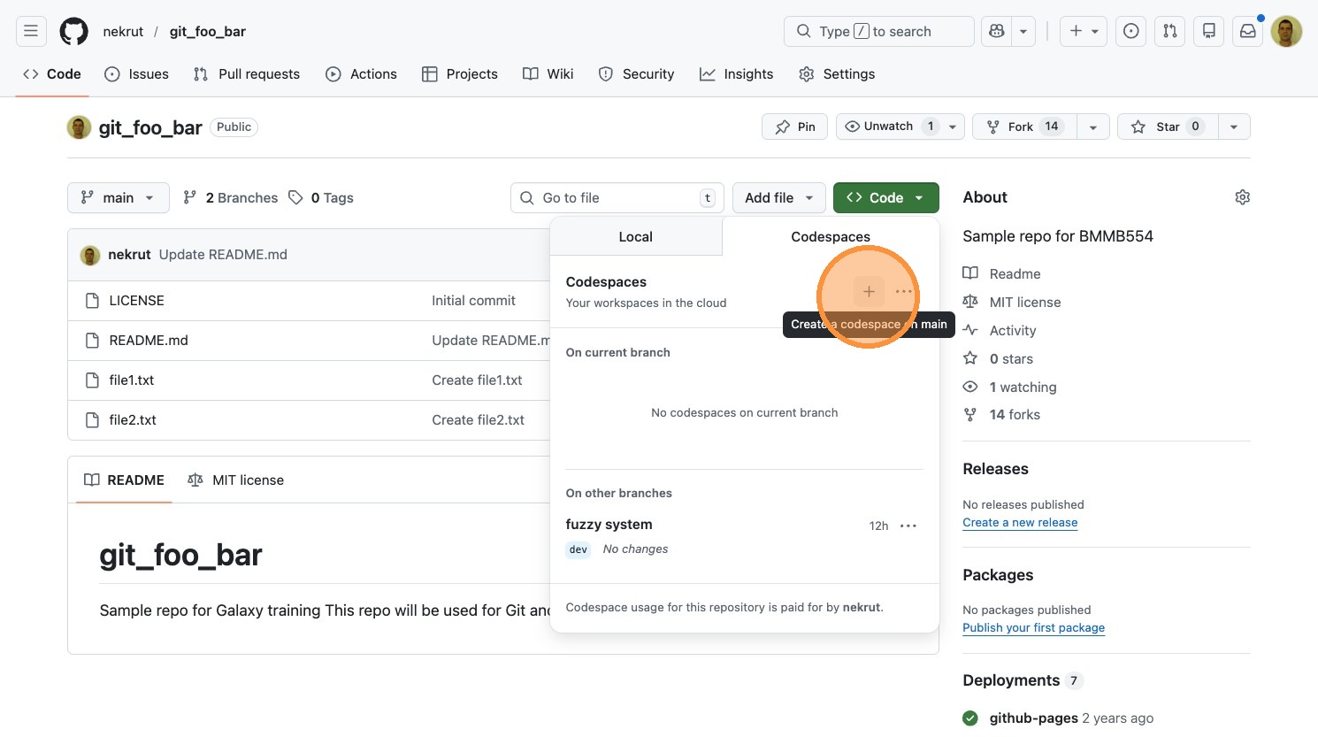Open the About settings gear icon
Viewport: 1318px width, 737px height.
pyautogui.click(x=1242, y=197)
